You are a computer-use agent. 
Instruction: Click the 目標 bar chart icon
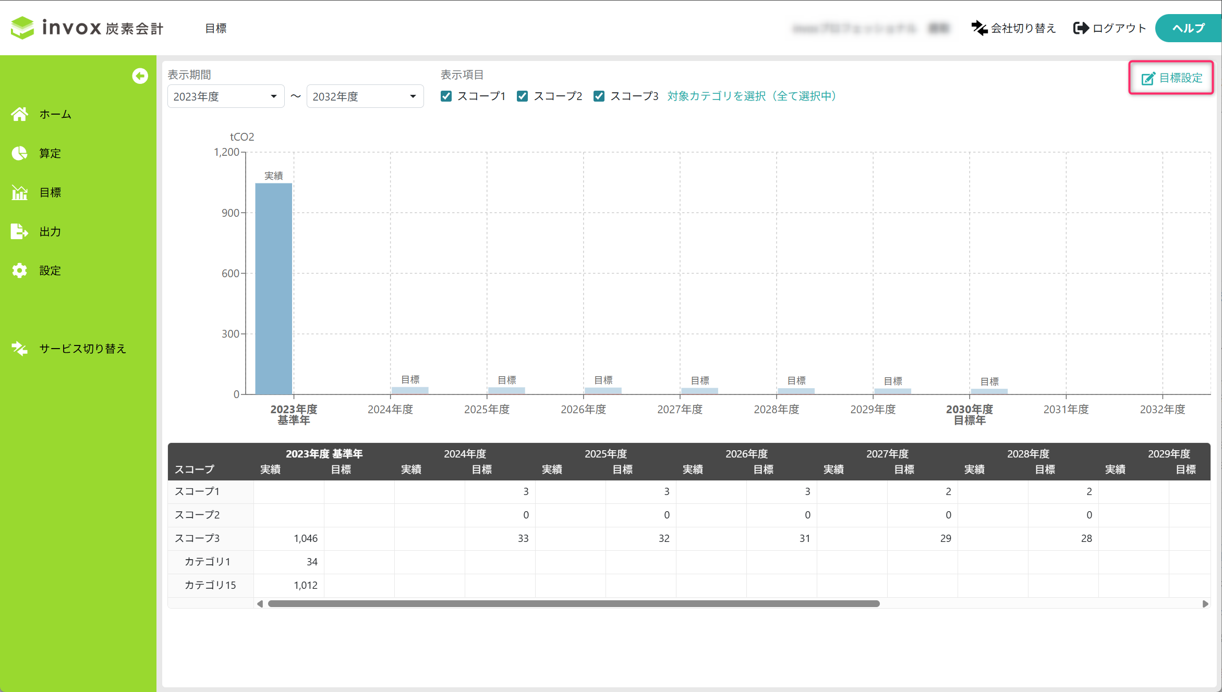20,193
